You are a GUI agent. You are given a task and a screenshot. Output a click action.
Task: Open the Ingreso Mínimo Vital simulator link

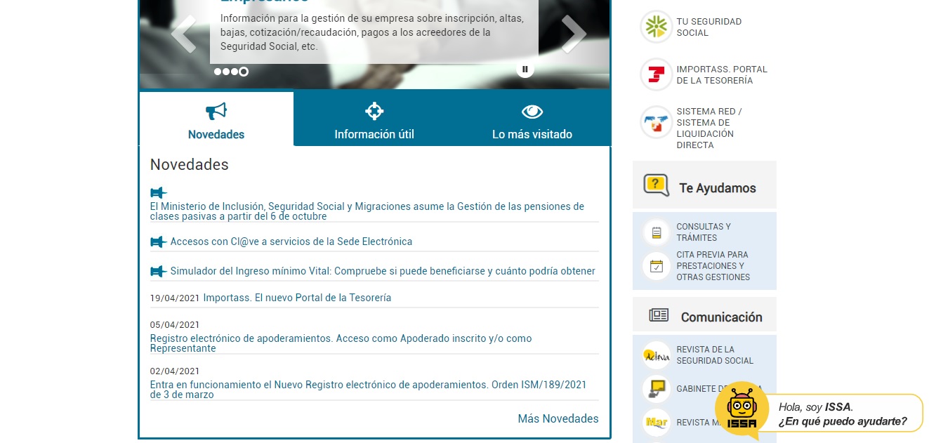382,271
